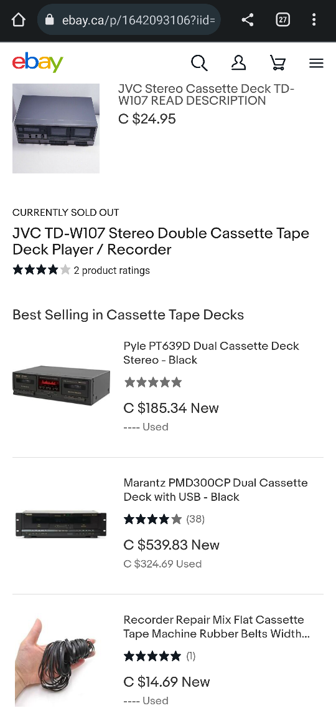Click the eBay logo
This screenshot has width=336, height=708.
click(38, 62)
